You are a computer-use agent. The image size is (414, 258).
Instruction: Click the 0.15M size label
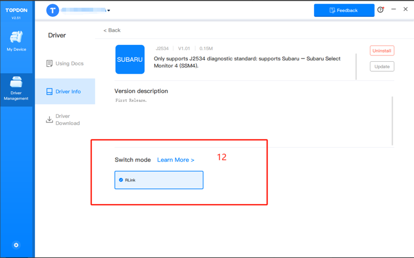206,48
